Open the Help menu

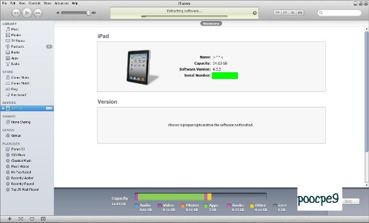pyautogui.click(x=74, y=3)
